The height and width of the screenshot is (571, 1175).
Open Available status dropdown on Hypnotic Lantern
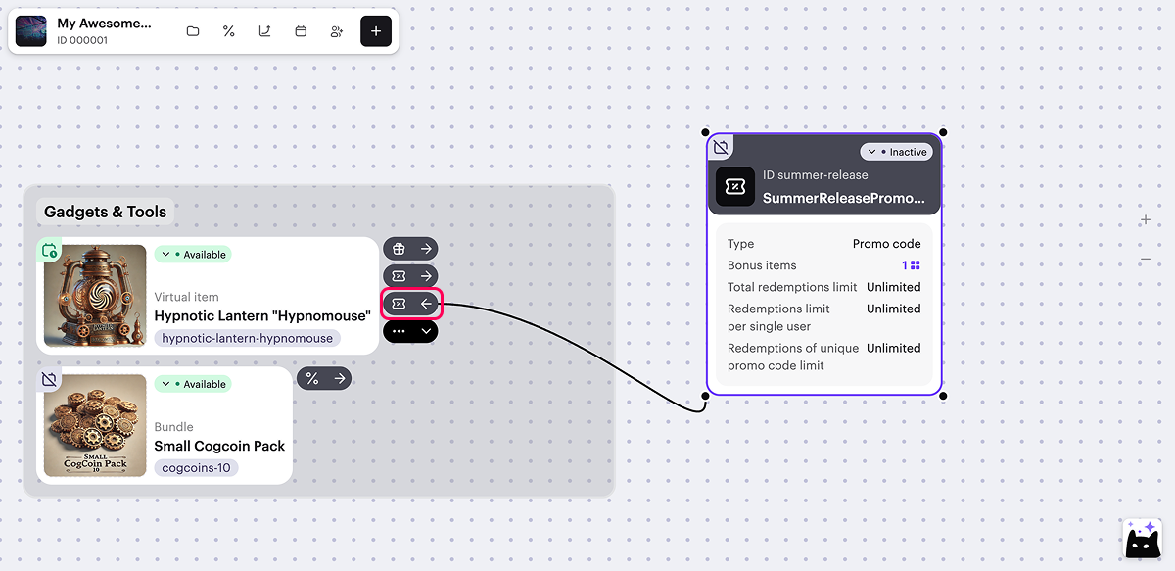point(193,255)
